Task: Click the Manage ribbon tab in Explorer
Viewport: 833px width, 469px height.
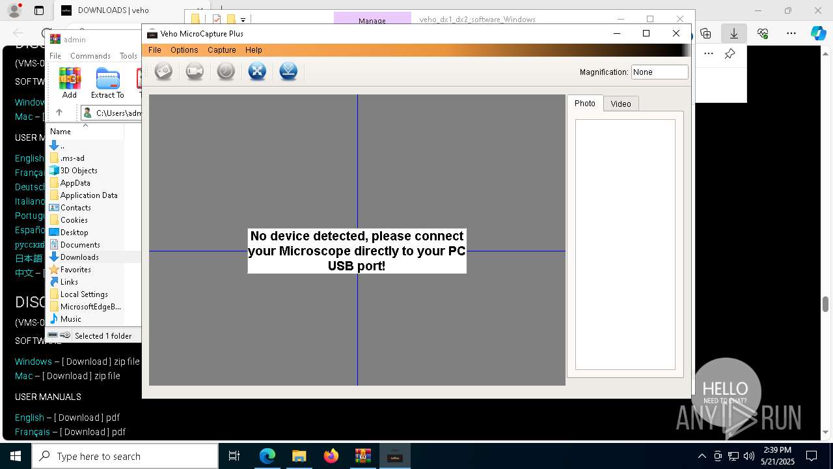Action: point(372,19)
